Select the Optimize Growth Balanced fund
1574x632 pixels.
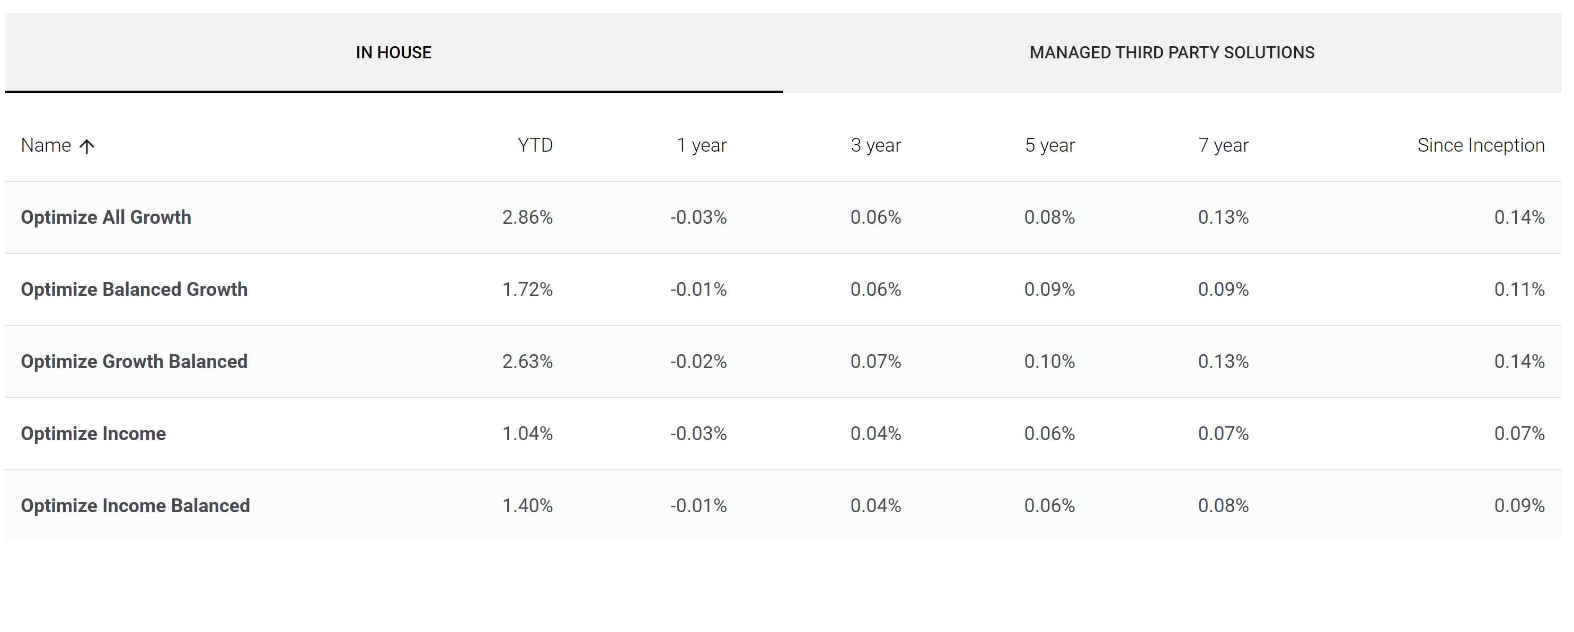point(134,362)
